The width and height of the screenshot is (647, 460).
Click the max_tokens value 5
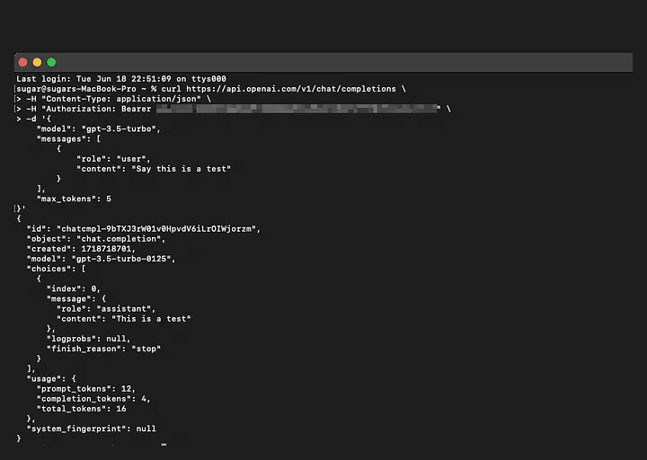point(109,199)
